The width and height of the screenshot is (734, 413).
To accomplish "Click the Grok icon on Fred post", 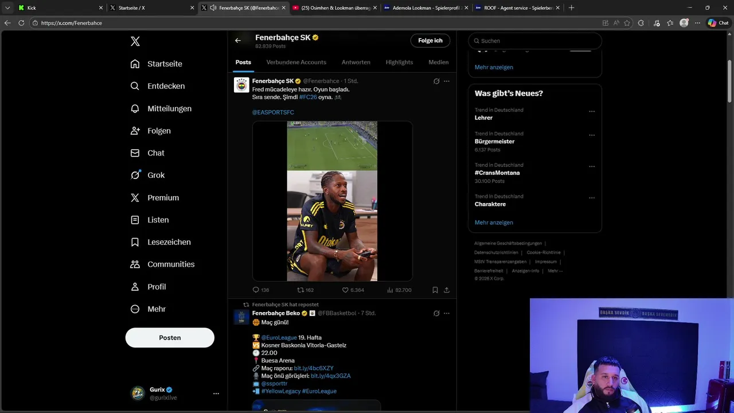I will point(436,81).
